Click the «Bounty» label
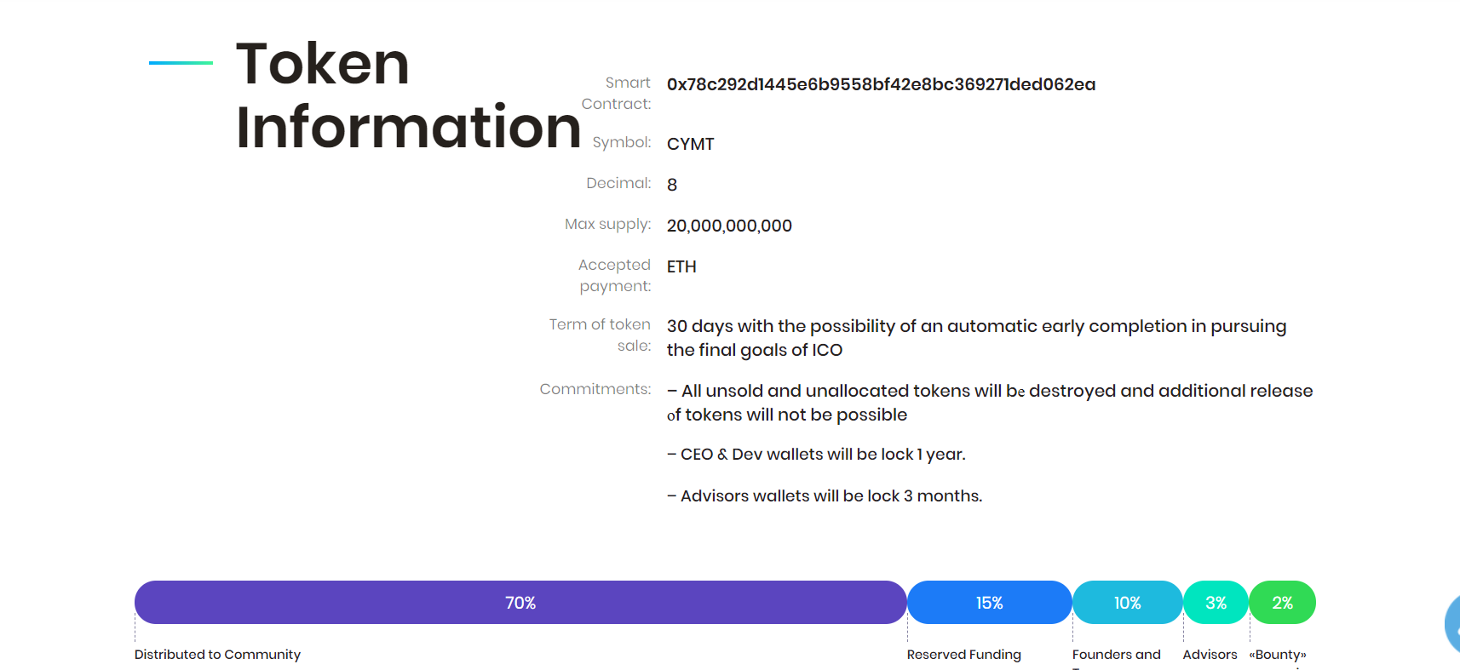This screenshot has width=1460, height=670. 1278,655
